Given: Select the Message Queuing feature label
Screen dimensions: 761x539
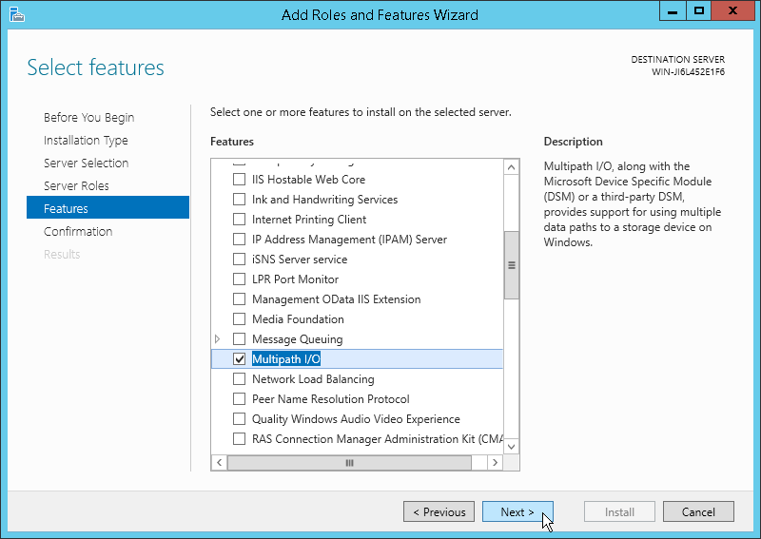Looking at the screenshot, I should pos(298,339).
